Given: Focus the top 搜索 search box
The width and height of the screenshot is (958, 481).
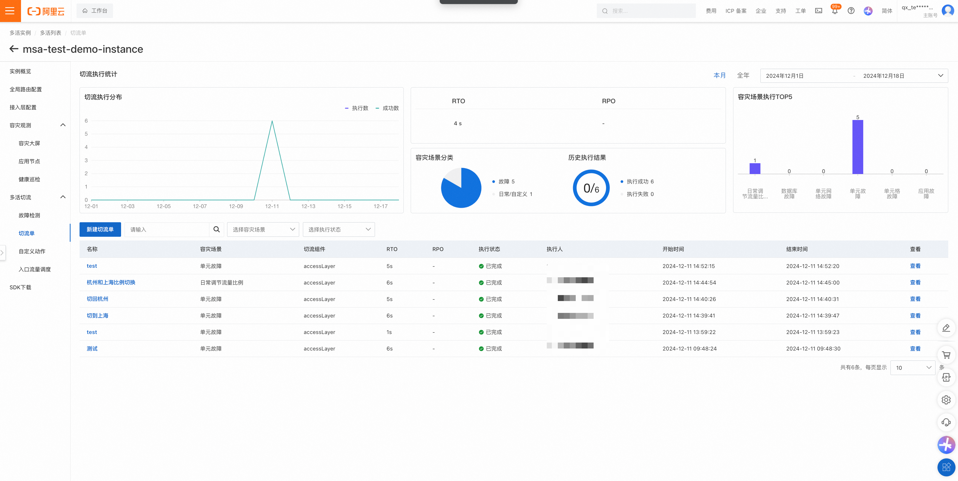Looking at the screenshot, I should tap(646, 11).
